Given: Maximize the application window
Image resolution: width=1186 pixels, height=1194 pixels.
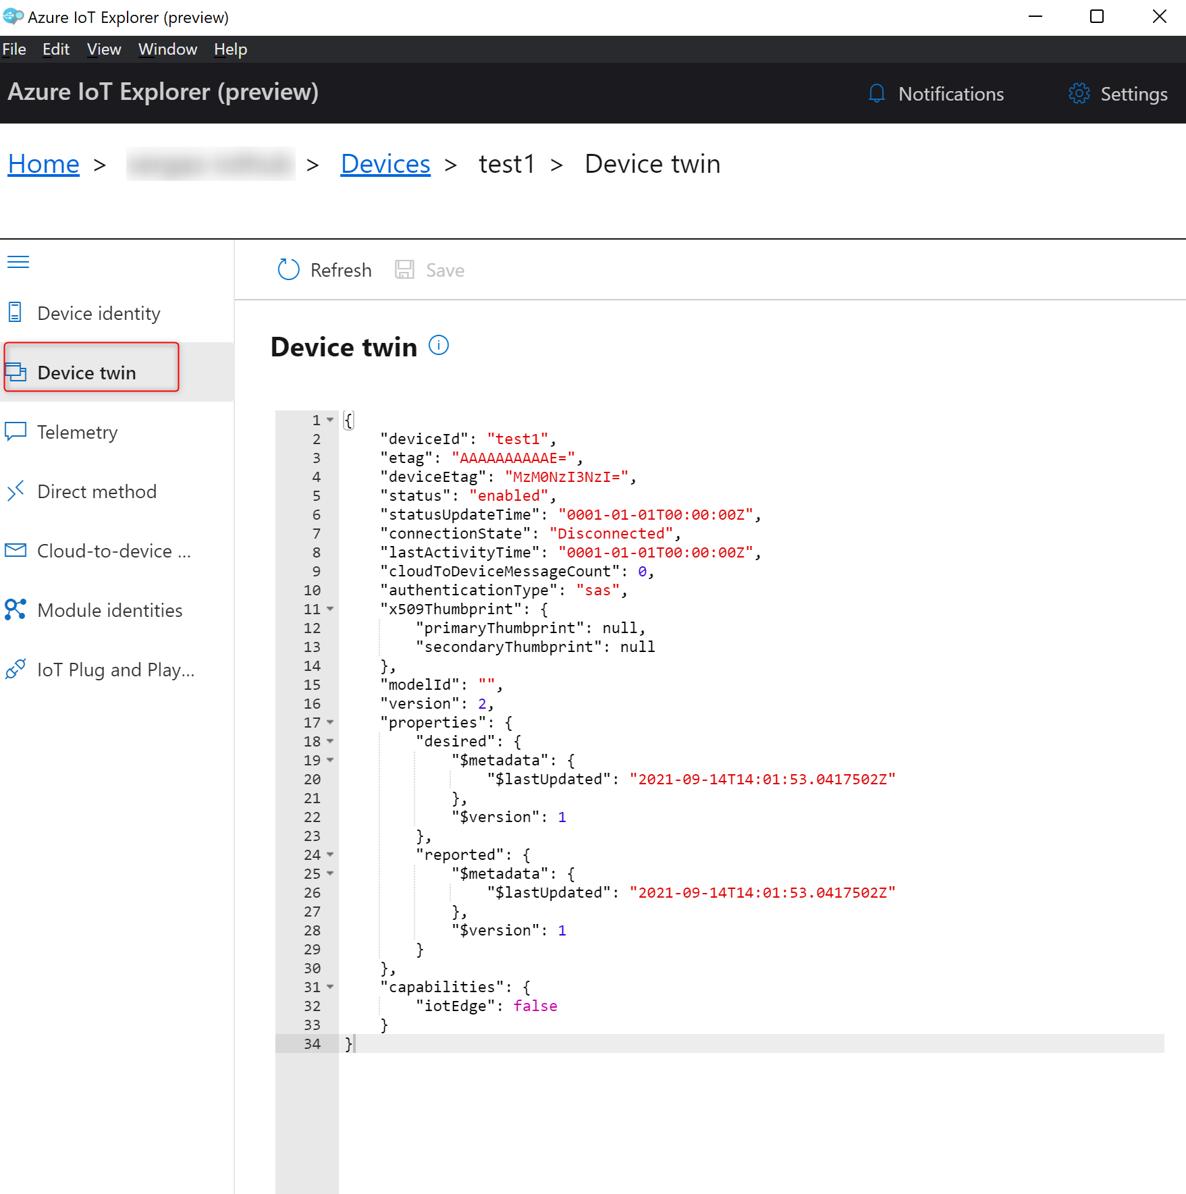Looking at the screenshot, I should (1097, 17).
